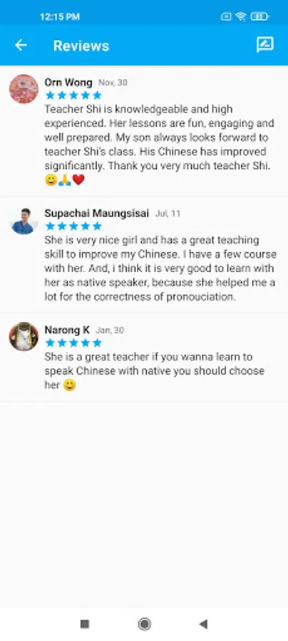Open Orn Wong's review text
This screenshot has width=288, height=641.
point(160,145)
